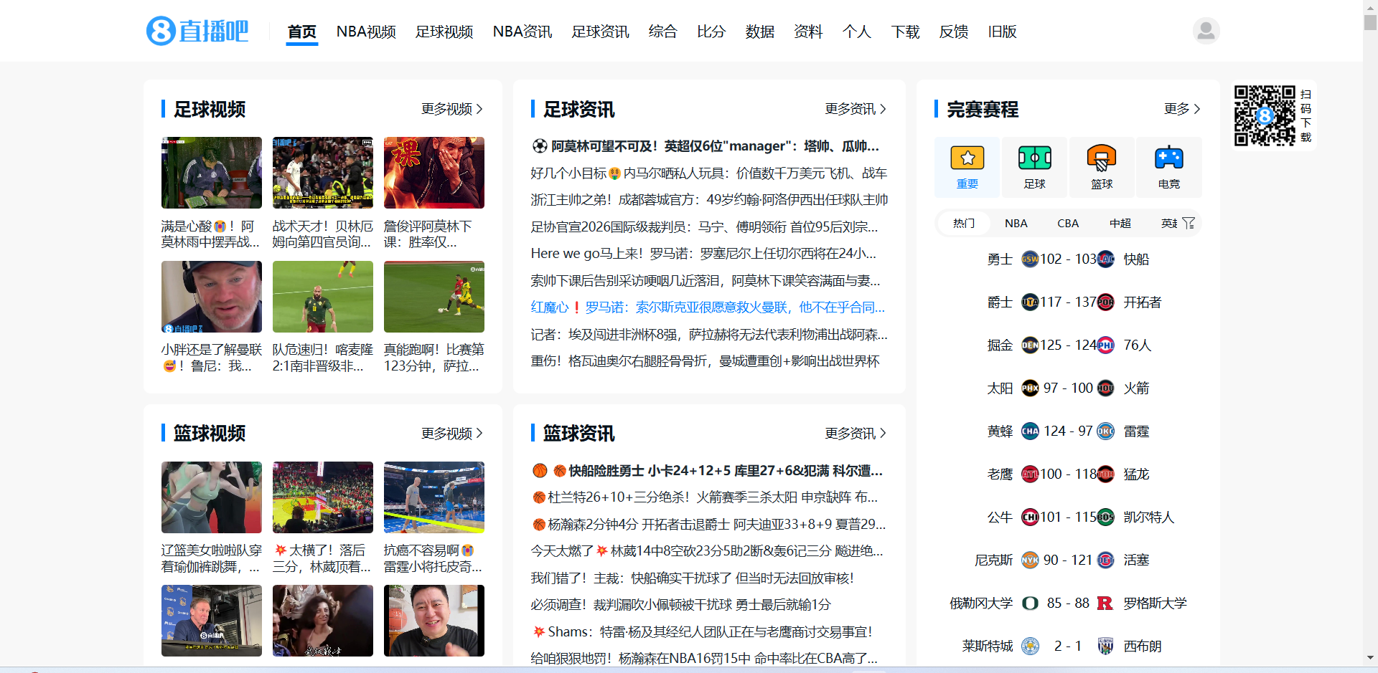Click the 下载 link in the navigation
Image resolution: width=1378 pixels, height=673 pixels.
pyautogui.click(x=904, y=32)
